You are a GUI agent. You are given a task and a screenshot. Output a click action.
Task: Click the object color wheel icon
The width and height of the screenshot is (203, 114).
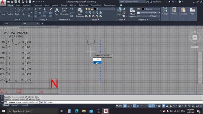139,9
